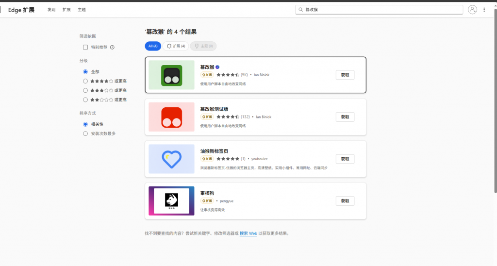The width and height of the screenshot is (497, 266).
Task: Click Jan Biniok publisher on 篡改猴 card
Action: click(x=262, y=75)
